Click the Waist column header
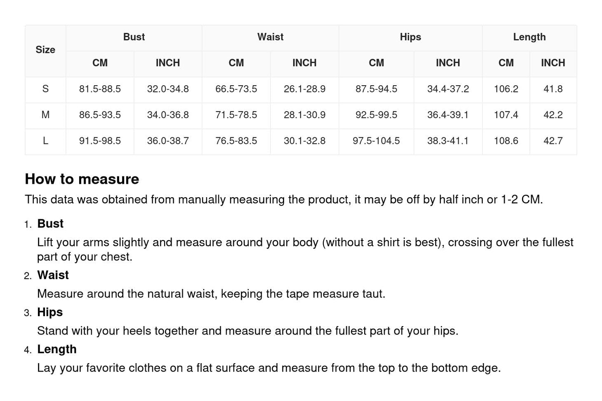Screen dimensions: 602x401 [270, 37]
